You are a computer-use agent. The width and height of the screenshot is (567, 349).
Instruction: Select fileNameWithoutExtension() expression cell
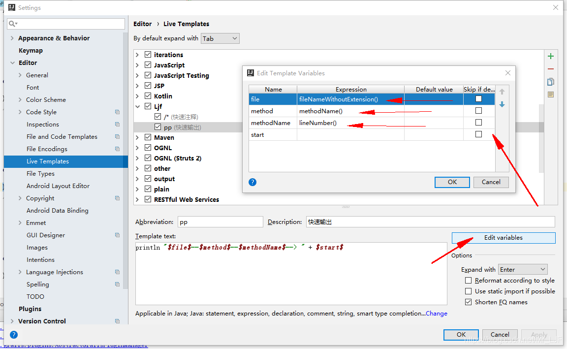click(350, 99)
